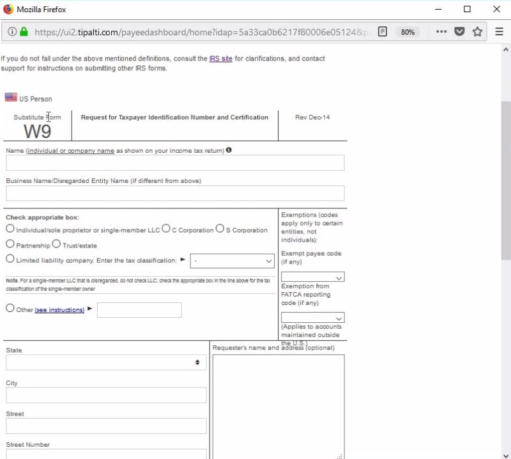The height and width of the screenshot is (459, 511).
Task: Click the Firefox logo in title bar
Action: [x=8, y=9]
